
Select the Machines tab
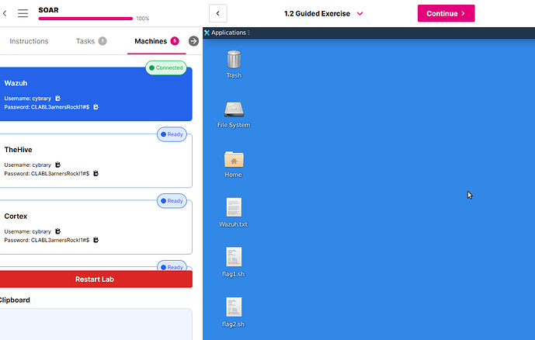click(157, 41)
